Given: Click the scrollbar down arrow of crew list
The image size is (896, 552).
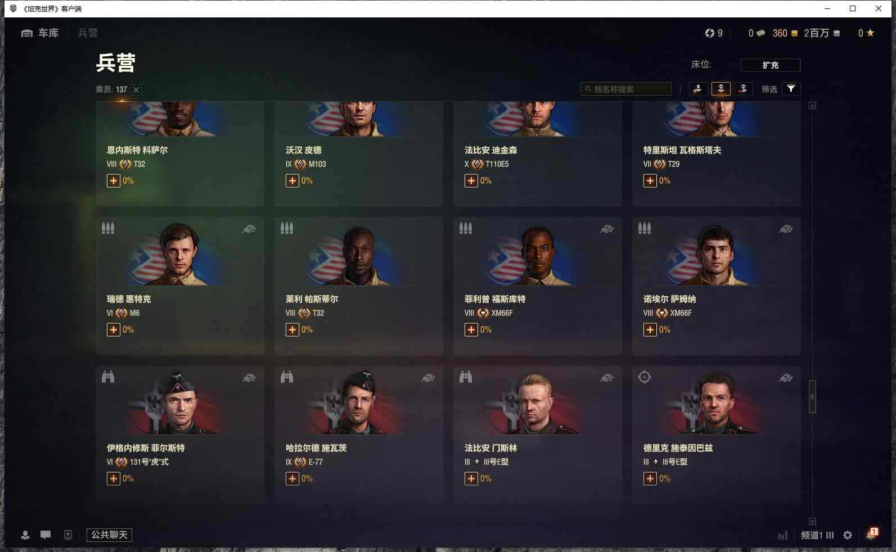Looking at the screenshot, I should click(812, 521).
